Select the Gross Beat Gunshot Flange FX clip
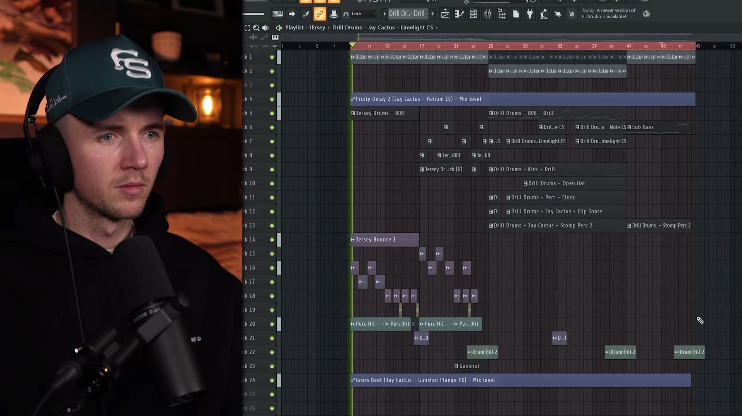 [521, 380]
